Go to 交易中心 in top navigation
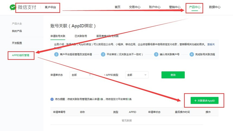Screen dimensions: 233x131 click(x=135, y=7)
